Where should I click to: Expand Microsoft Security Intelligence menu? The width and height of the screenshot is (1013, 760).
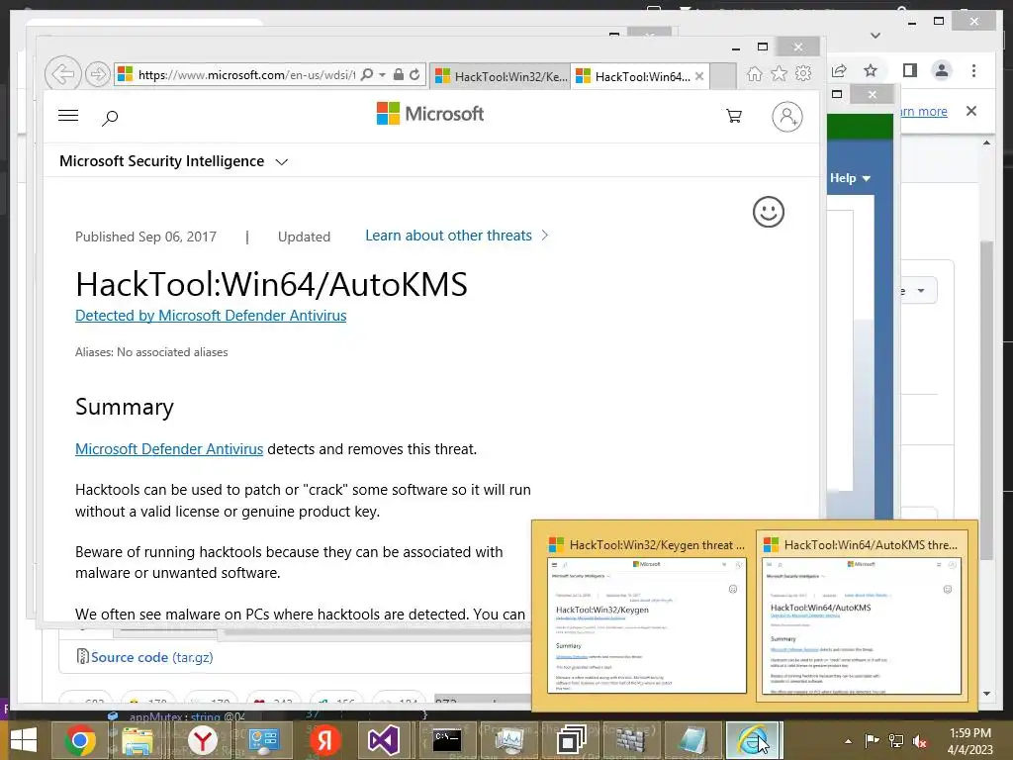click(173, 161)
